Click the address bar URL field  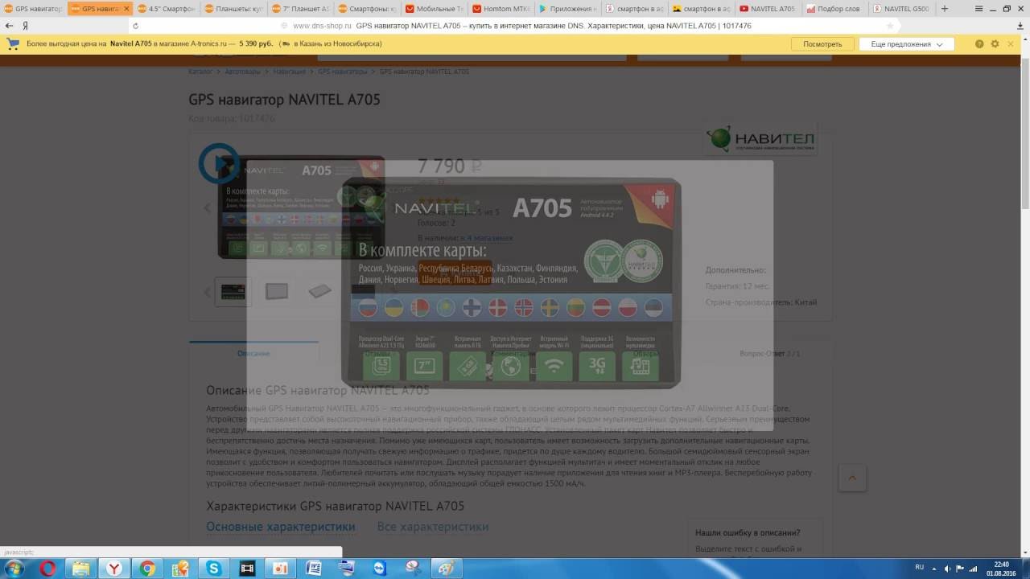pyautogui.click(x=515, y=26)
